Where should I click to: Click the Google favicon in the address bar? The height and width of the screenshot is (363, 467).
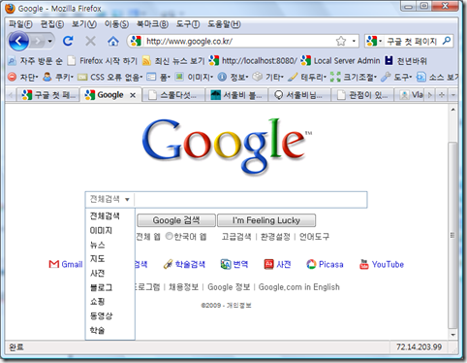(x=136, y=41)
